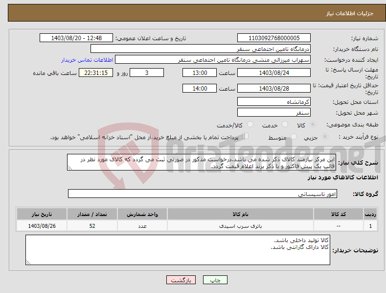This screenshot has height=293, width=386.
Task: Click the buyer name field درمانگاه تامین اجتماعی سنقر
Action: 201,49
